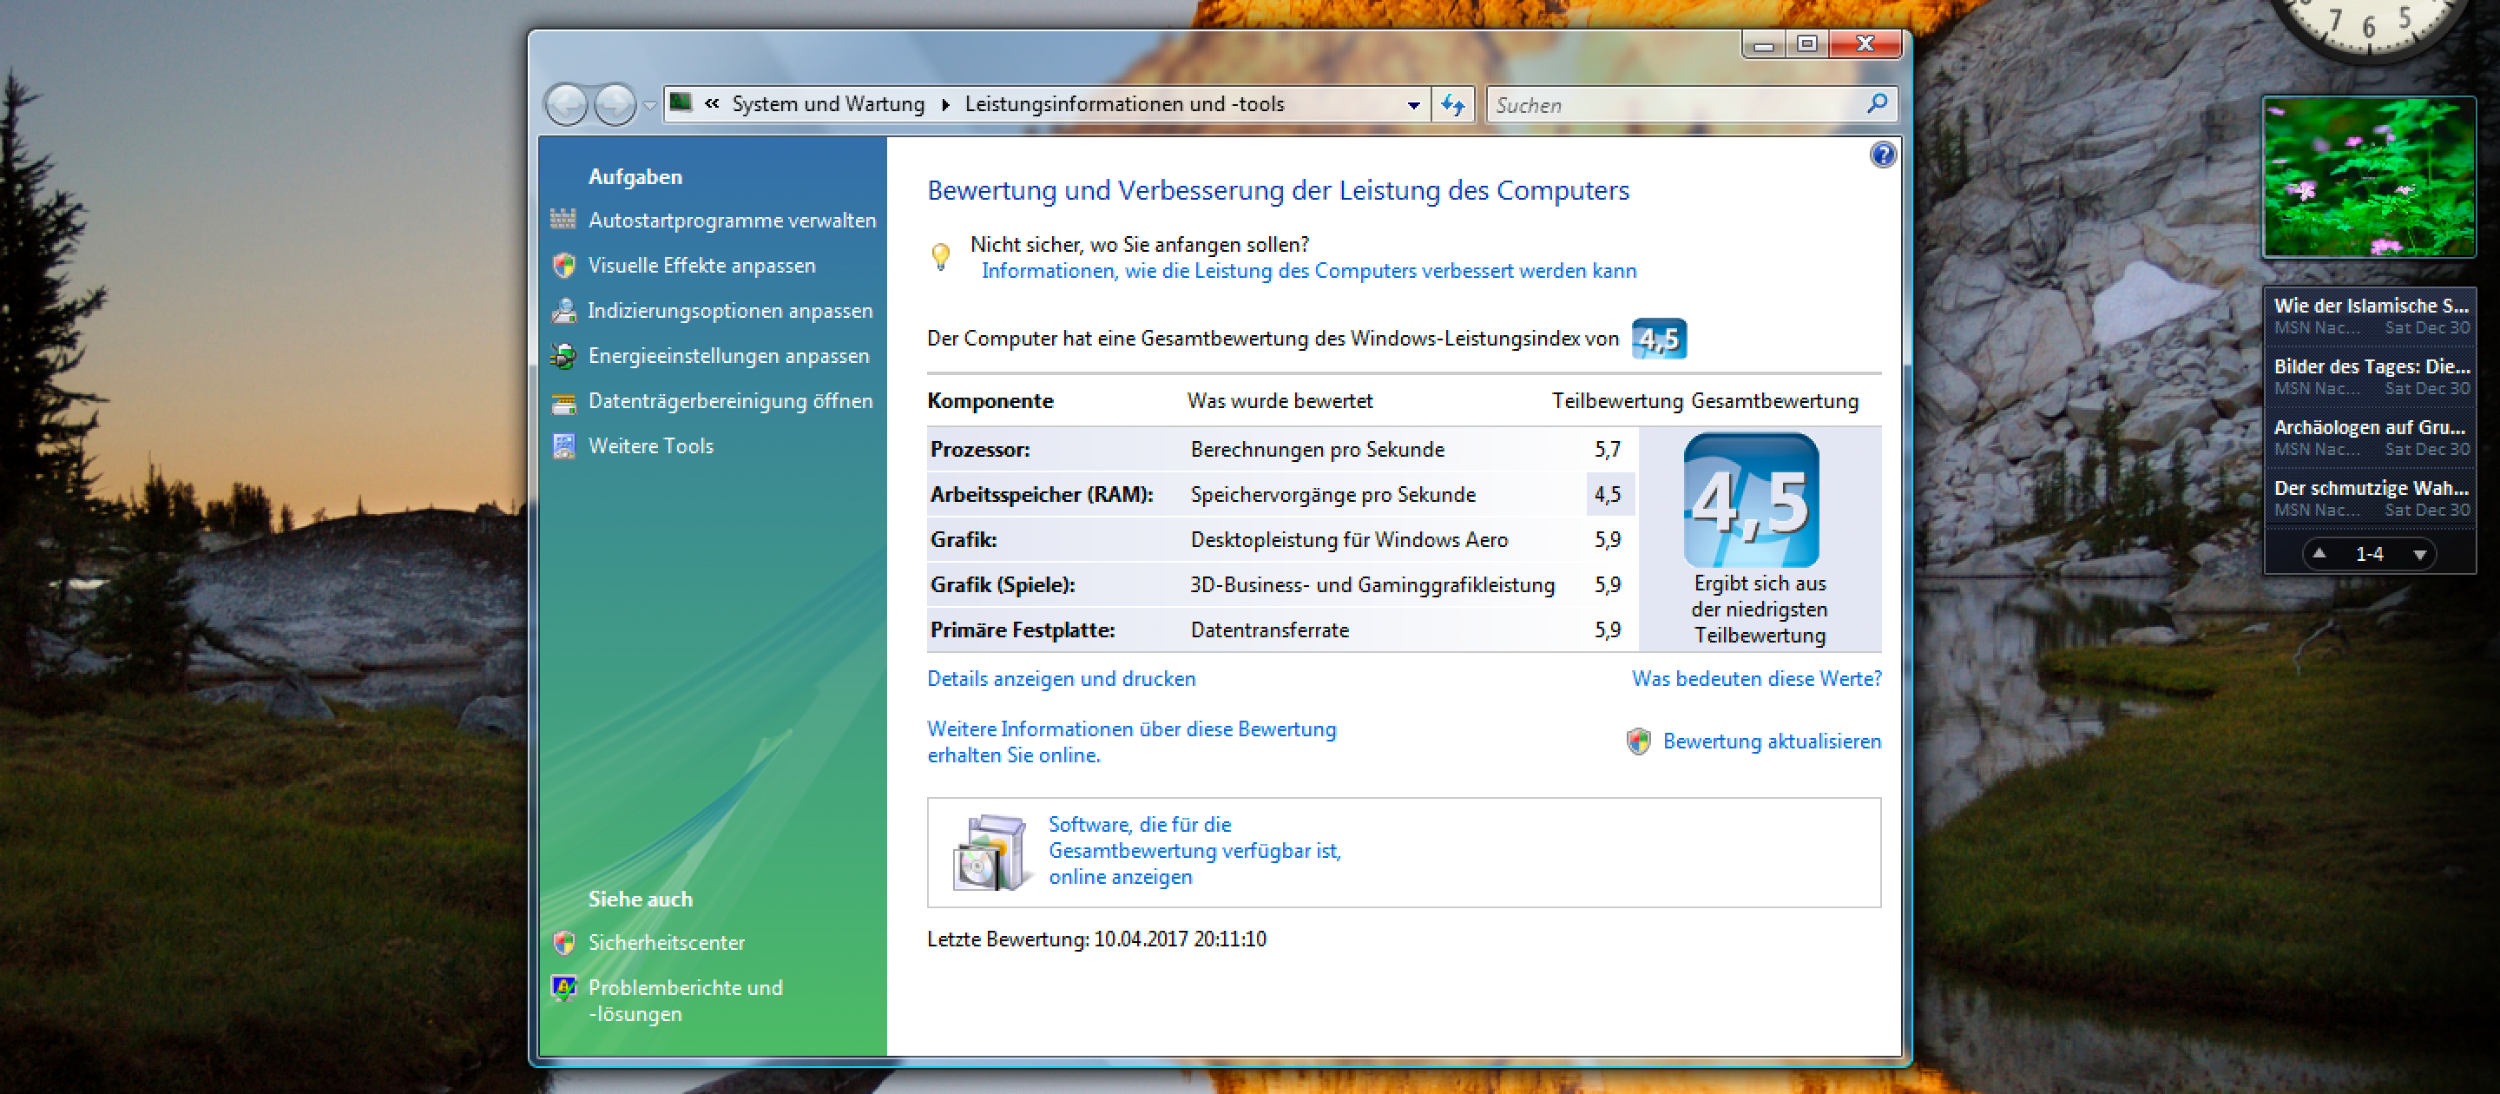This screenshot has width=2500, height=1094.
Task: Click the magnifier icon in search box
Action: (1876, 104)
